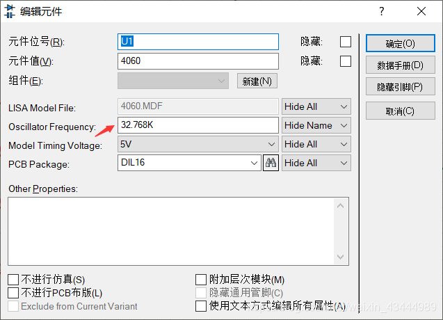Toggle the 隐藏 checkbox for 元件位号

point(346,42)
